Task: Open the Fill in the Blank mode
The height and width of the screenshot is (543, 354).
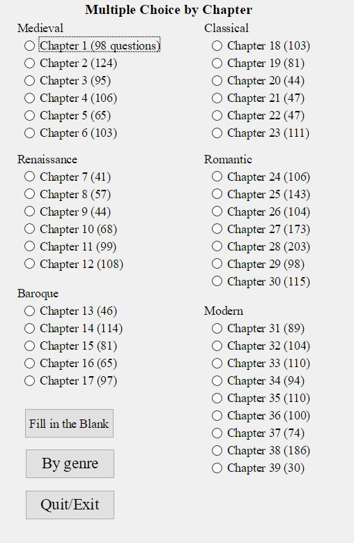Action: 69,423
